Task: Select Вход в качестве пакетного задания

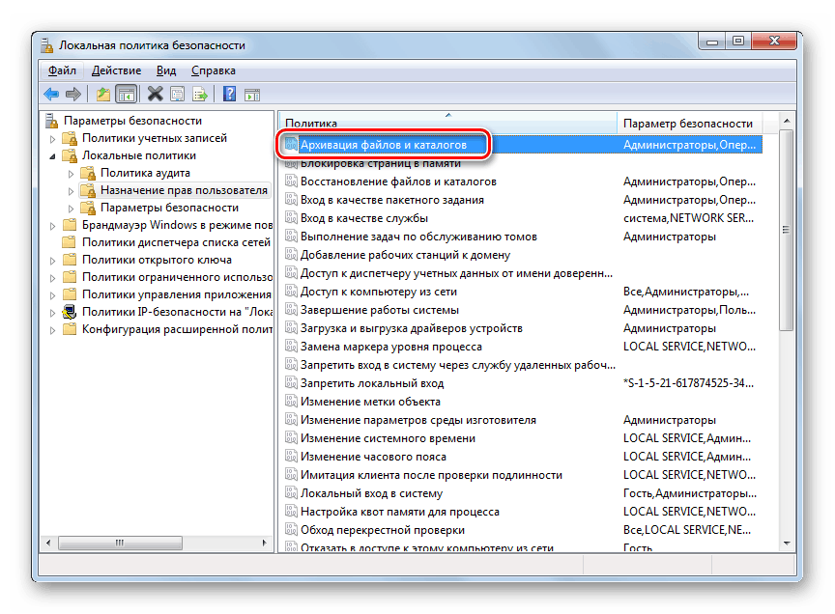Action: tap(392, 200)
